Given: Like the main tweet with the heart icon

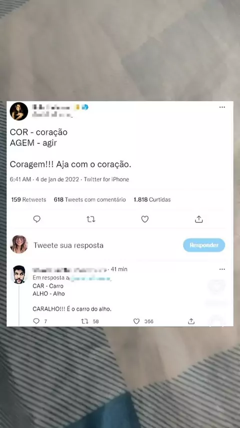Looking at the screenshot, I should (x=144, y=219).
